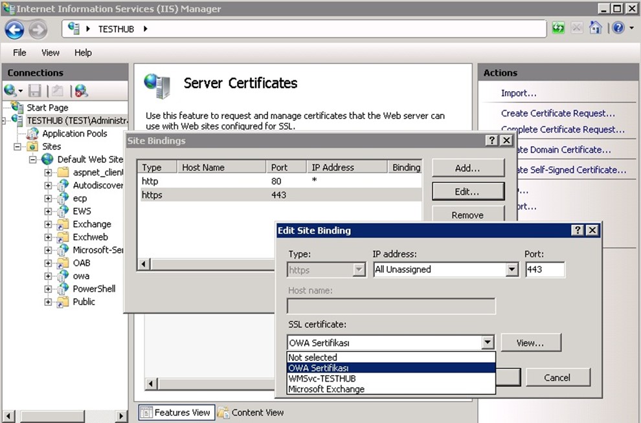The image size is (641, 423).
Task: Click the Site Bindings left scroll arrow
Action: (x=143, y=264)
